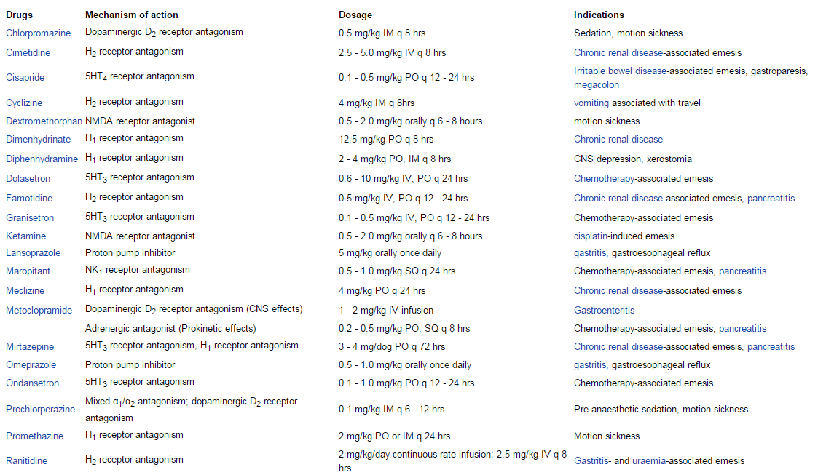Select the Diphenhydramine drug link
The width and height of the screenshot is (826, 475).
click(x=42, y=159)
